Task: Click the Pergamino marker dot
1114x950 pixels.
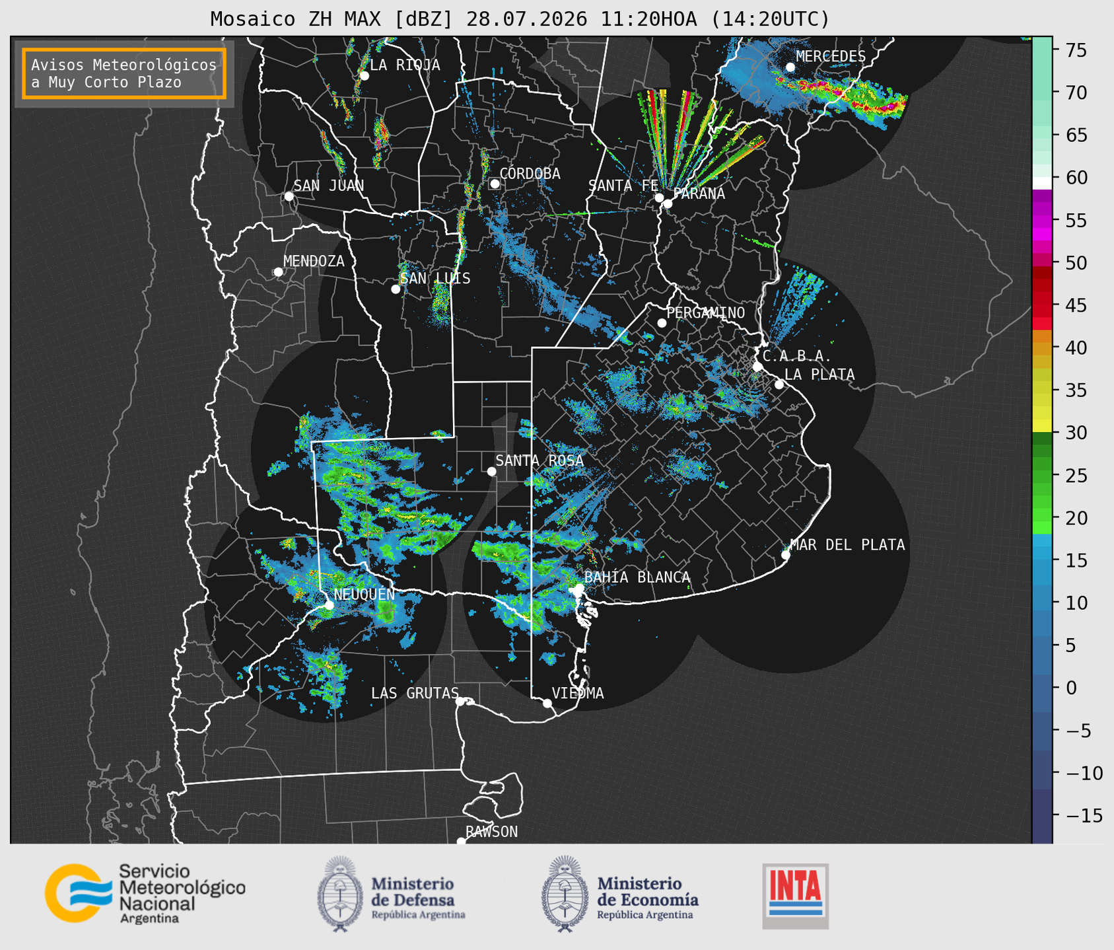Action: 662,323
